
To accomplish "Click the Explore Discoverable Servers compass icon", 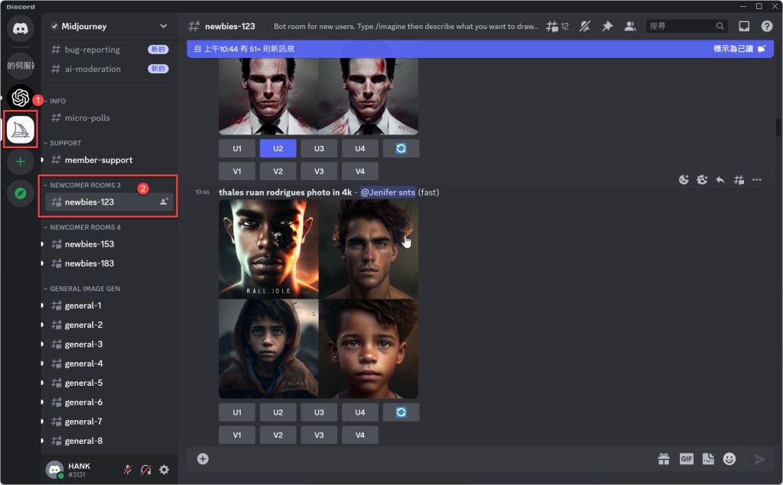I will coord(21,194).
